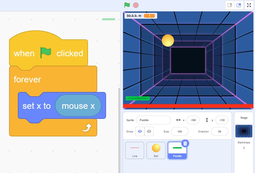This screenshot has height=173, width=255.
Task: Click the Stage label in the side panel
Action: 244,118
